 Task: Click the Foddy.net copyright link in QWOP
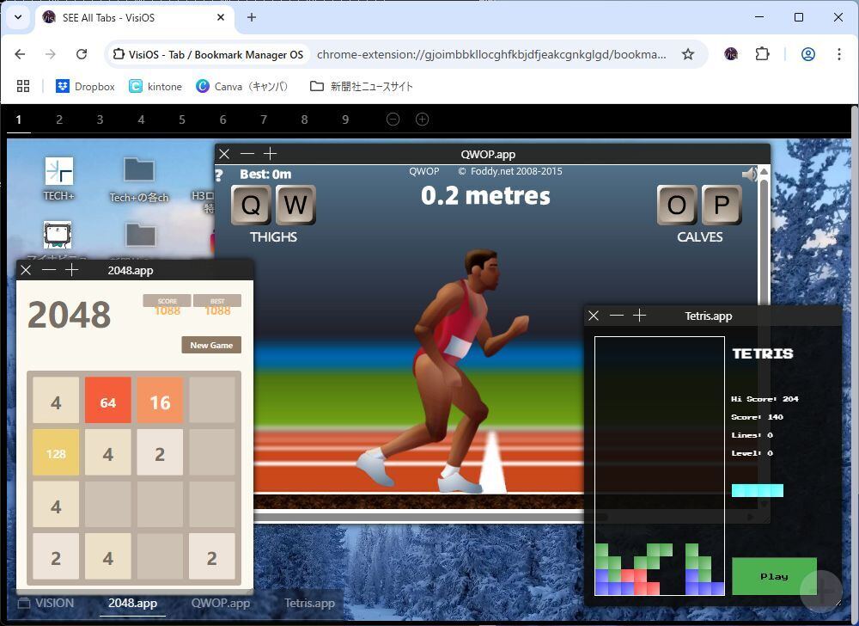click(510, 171)
